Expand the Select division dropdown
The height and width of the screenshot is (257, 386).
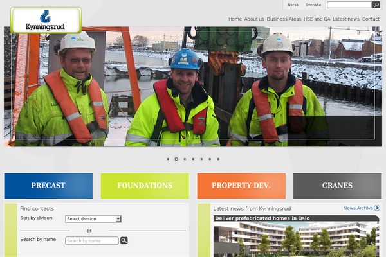click(93, 219)
